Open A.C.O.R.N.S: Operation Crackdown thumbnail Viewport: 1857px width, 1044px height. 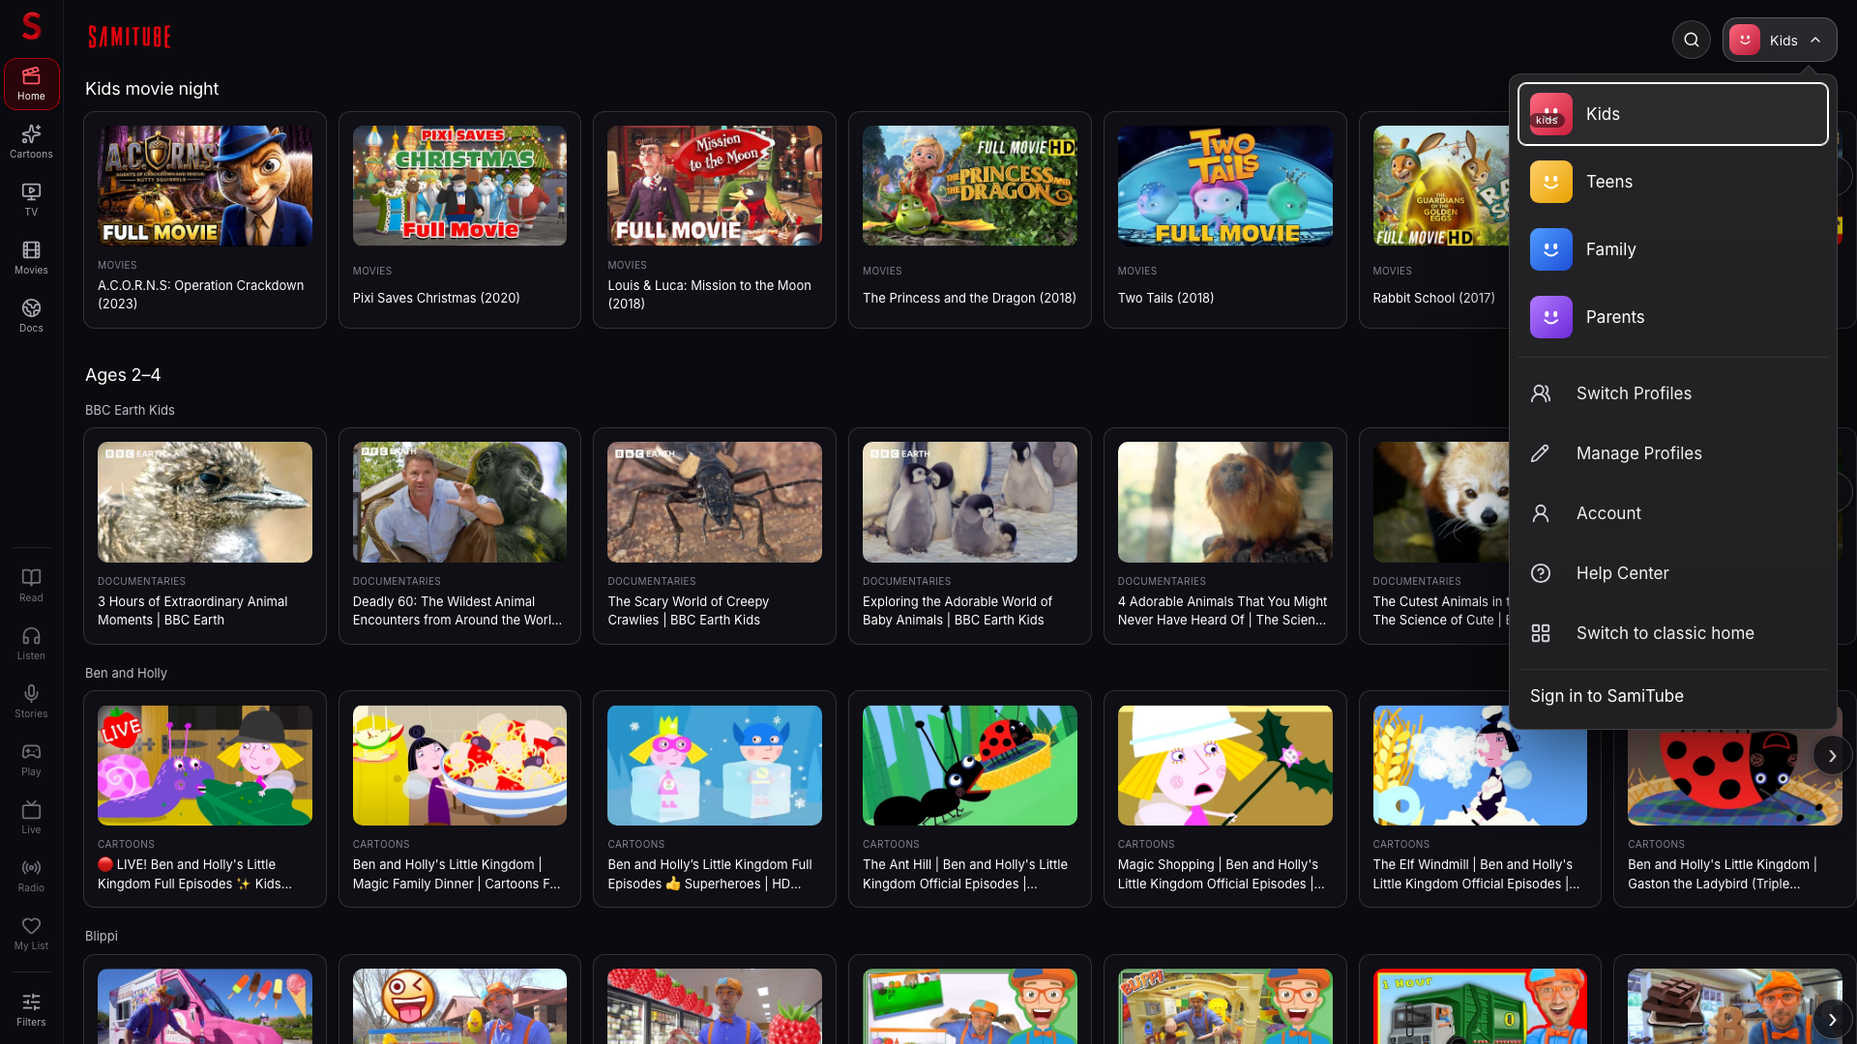[x=205, y=186]
